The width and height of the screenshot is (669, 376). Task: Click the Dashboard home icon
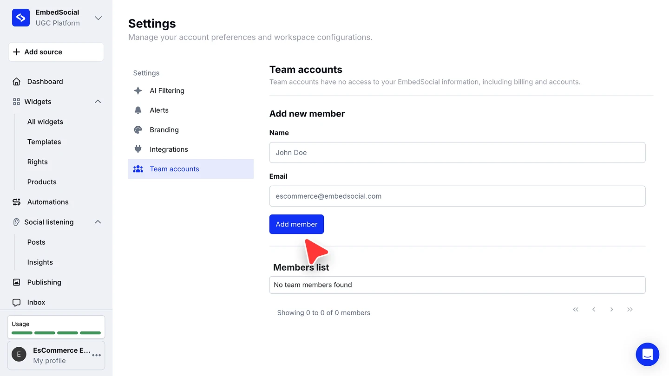17,82
